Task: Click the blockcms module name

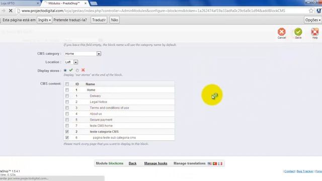Action: (x=116, y=163)
